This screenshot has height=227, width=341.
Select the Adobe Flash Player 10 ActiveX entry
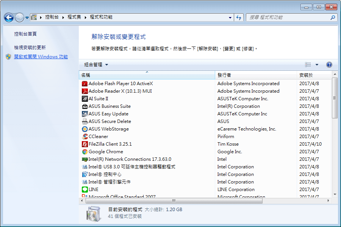(121, 84)
